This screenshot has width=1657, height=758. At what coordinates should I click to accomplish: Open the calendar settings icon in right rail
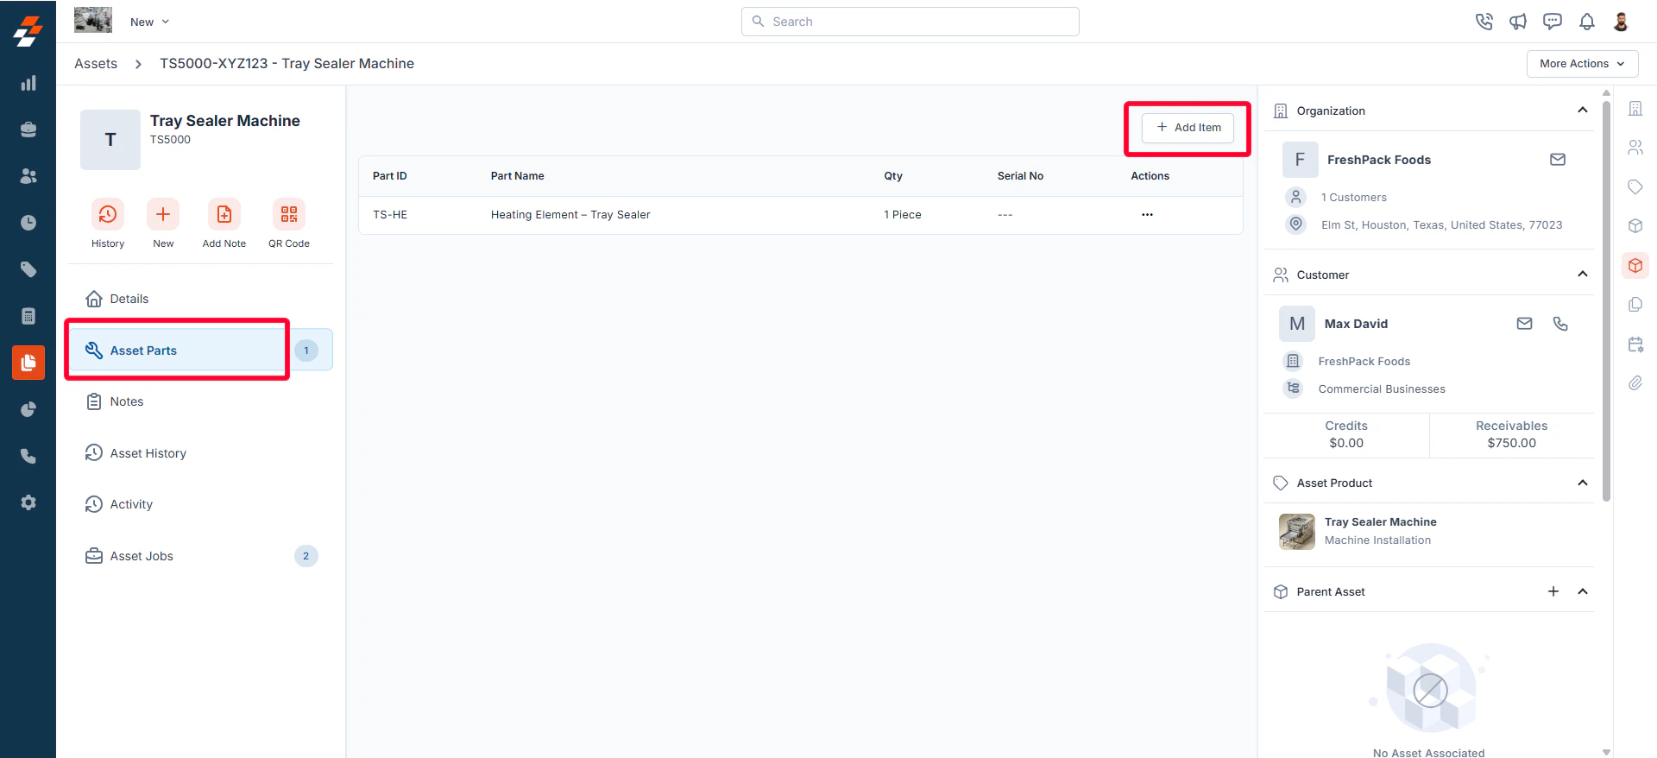tap(1635, 344)
